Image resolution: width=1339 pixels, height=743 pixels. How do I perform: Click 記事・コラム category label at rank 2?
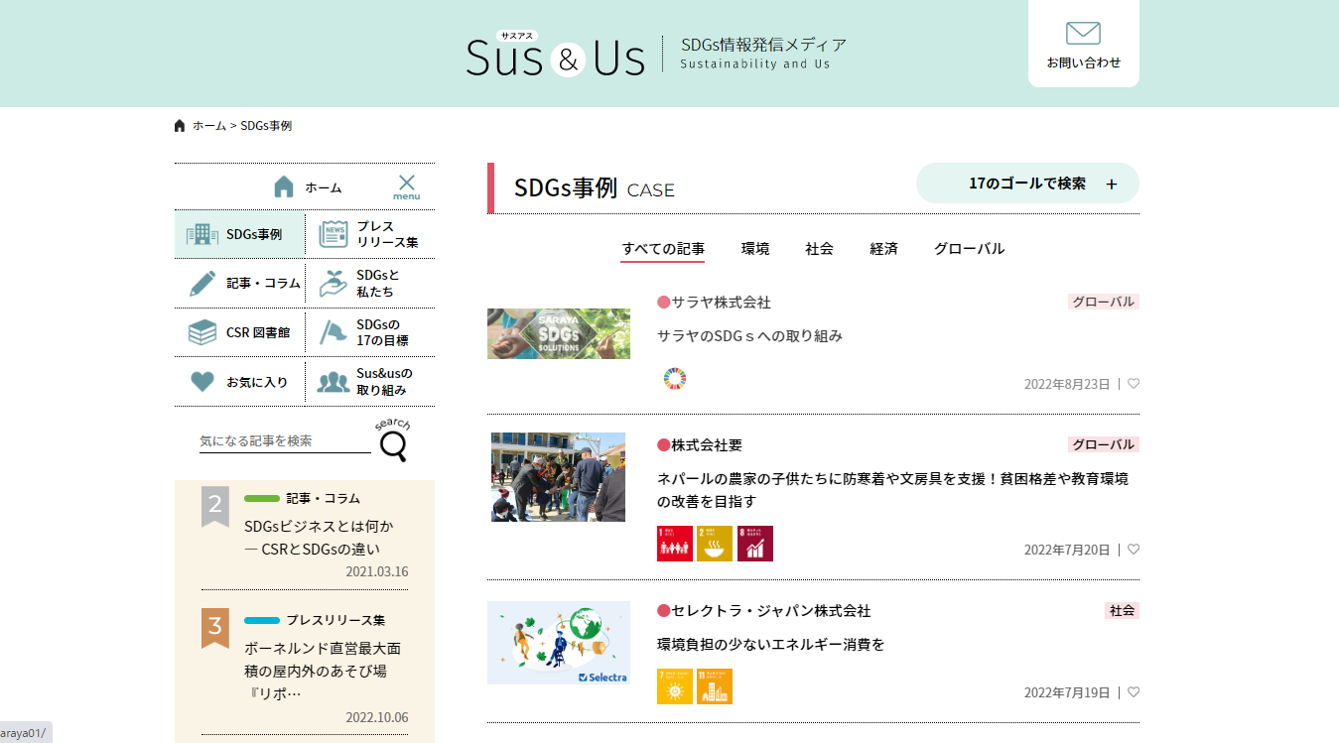click(x=324, y=498)
